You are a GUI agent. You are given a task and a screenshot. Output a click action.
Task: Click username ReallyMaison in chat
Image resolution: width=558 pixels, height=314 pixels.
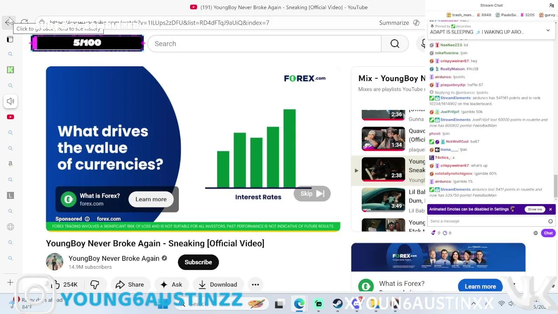click(453, 69)
